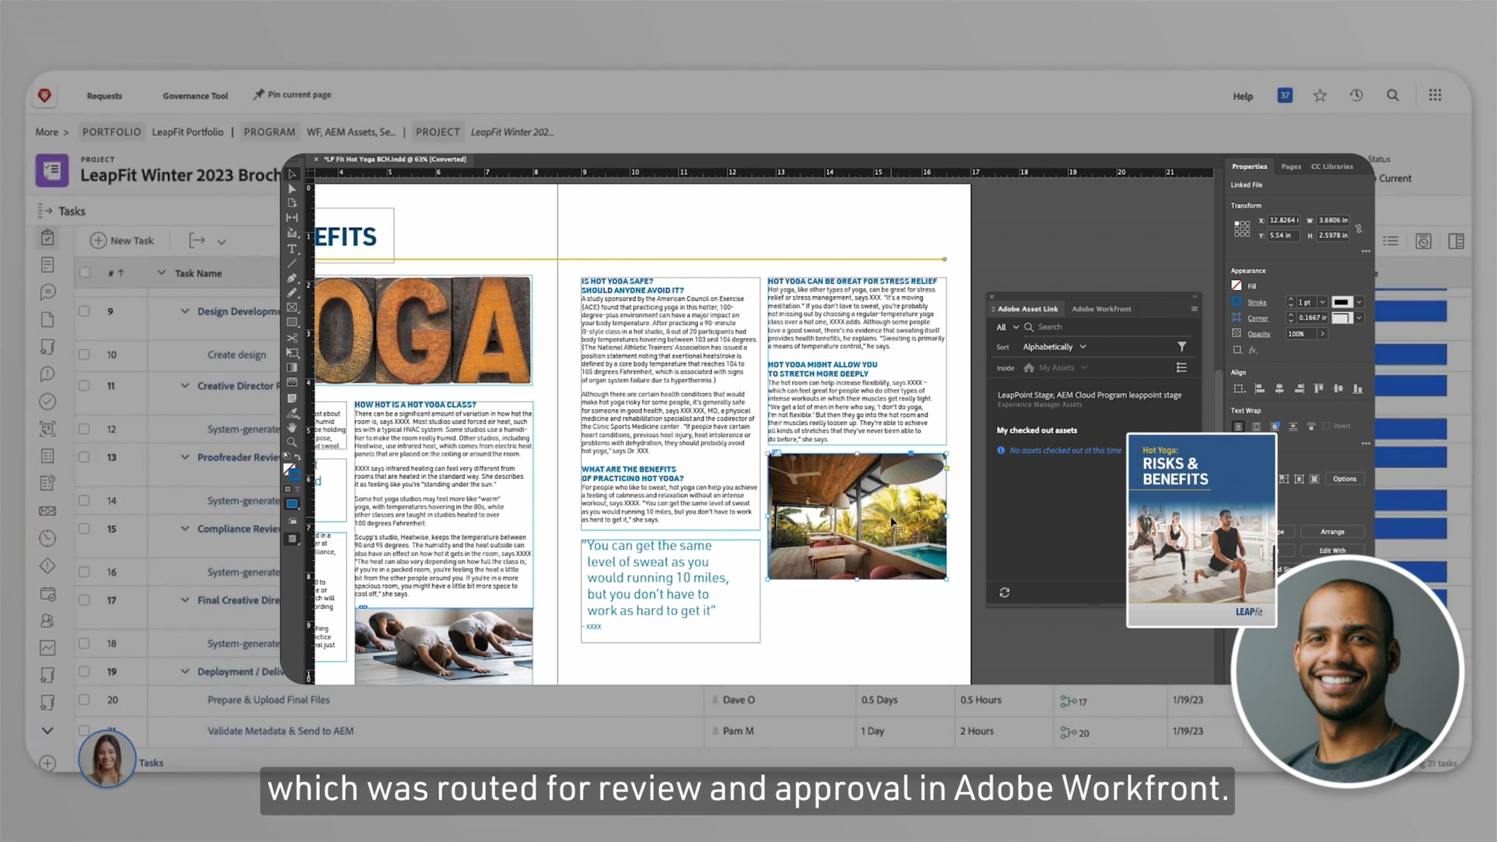The height and width of the screenshot is (842, 1497).
Task: Toggle the select-all tasks header checkbox
Action: point(85,273)
